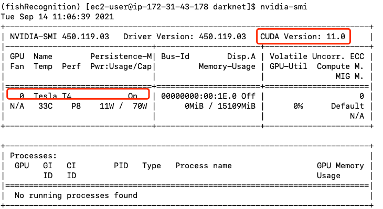Click the Persistence-M 'On' value
This screenshot has width=383, height=209.
coord(133,96)
